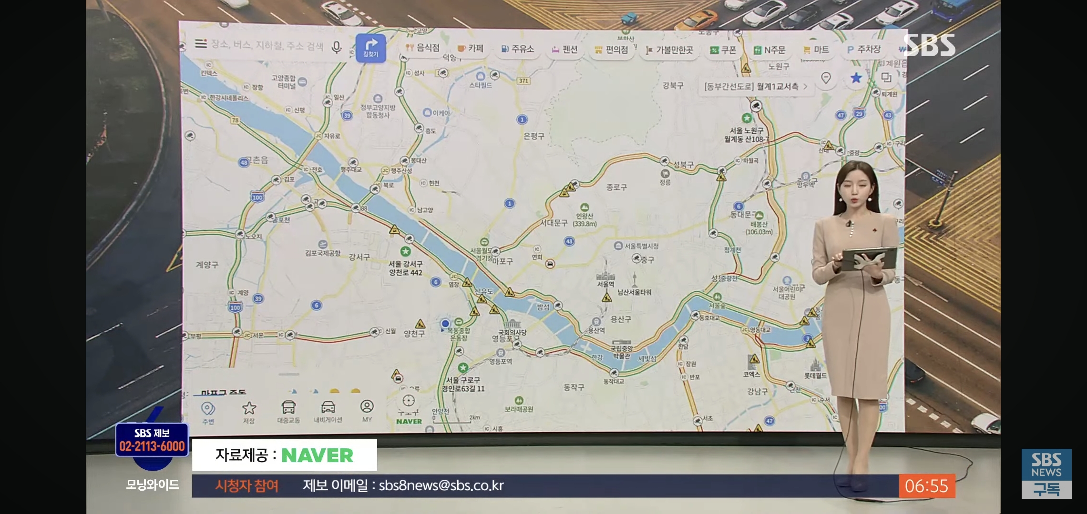Select the 주유소 category chip
This screenshot has height=514, width=1087.
click(518, 49)
